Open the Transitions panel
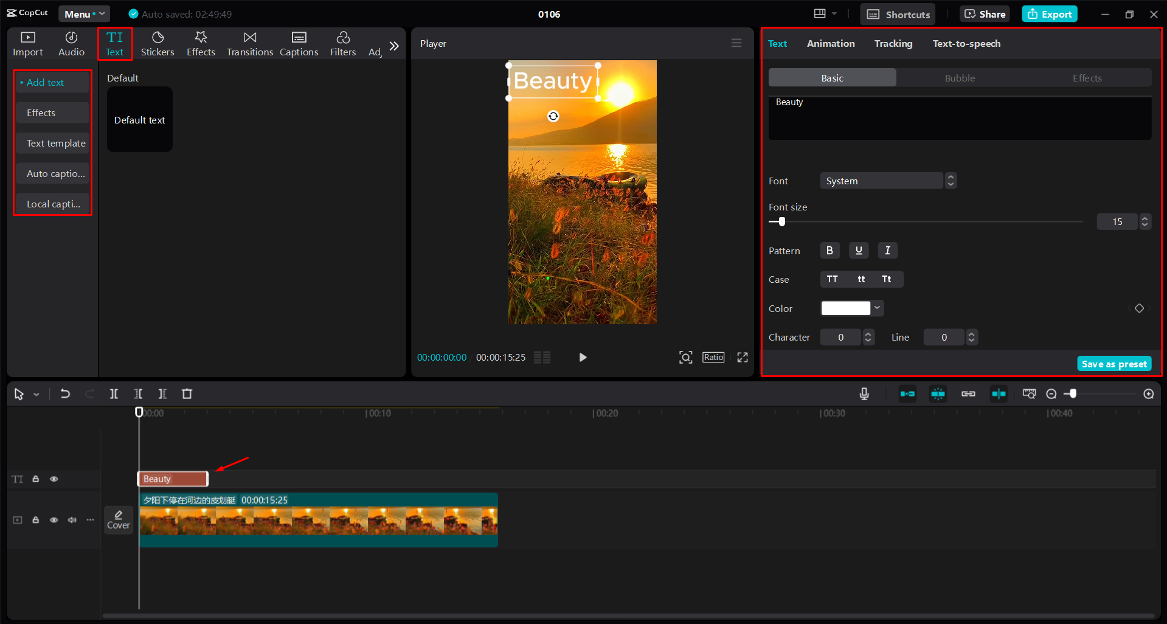 [x=249, y=43]
